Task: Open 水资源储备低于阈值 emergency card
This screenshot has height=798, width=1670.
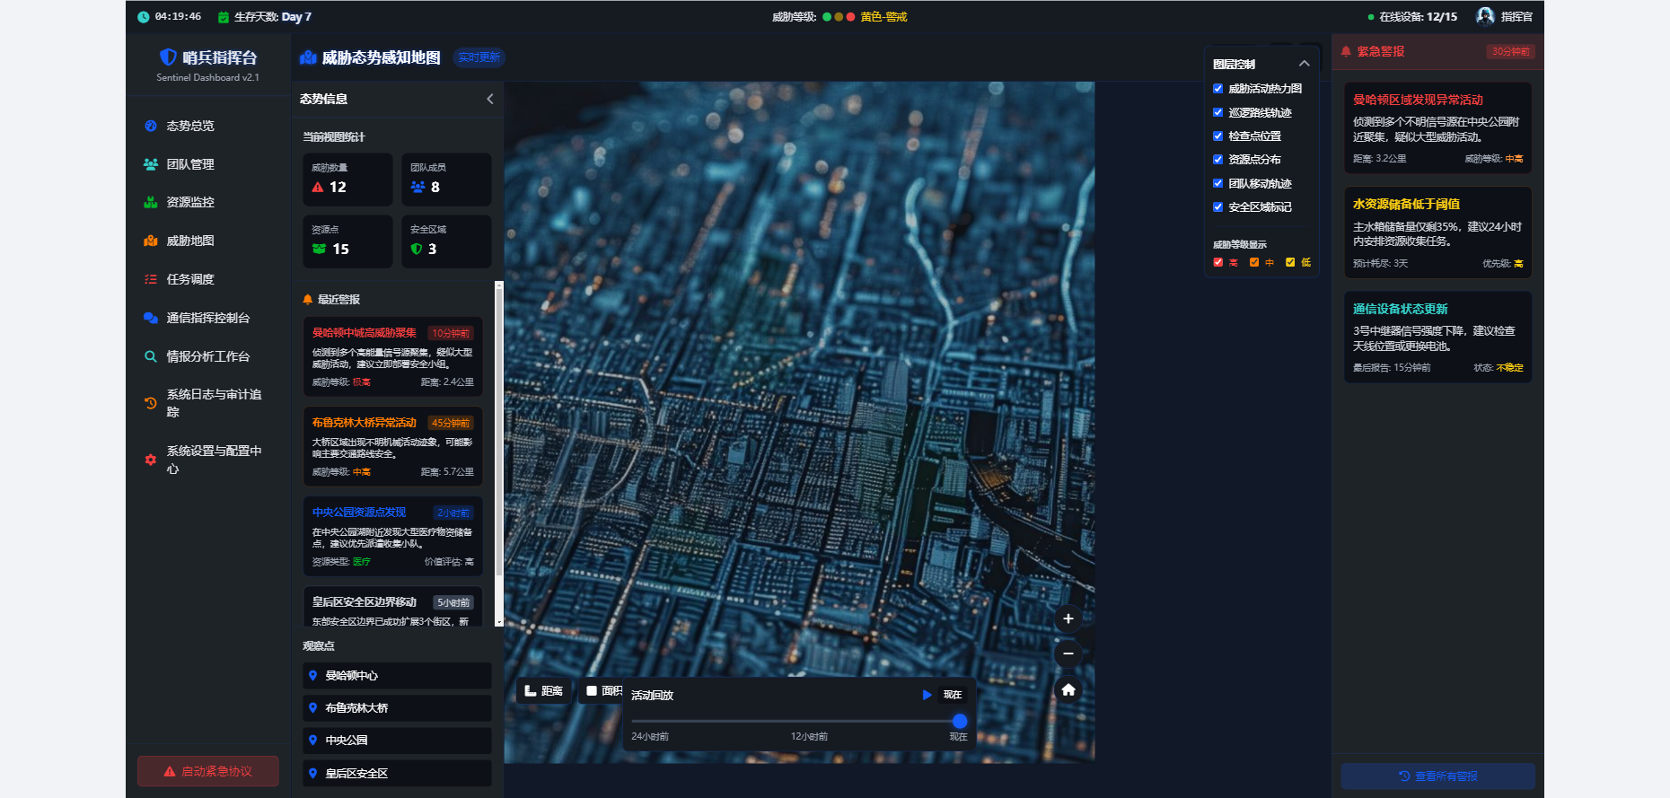Action: coord(1438,233)
